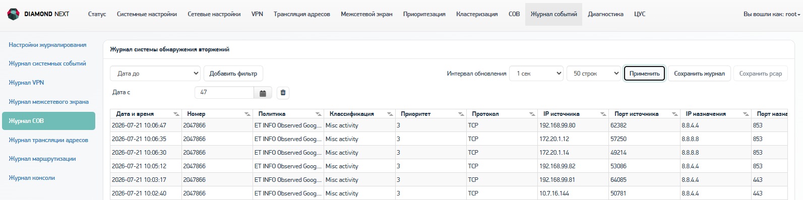
Task: Click the 'Добавить фильтр' button
Action: (x=233, y=74)
